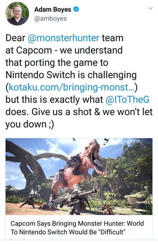
Task: Click the "Capcom Says Bringing Monster Hunter" headline
Action: tap(77, 228)
